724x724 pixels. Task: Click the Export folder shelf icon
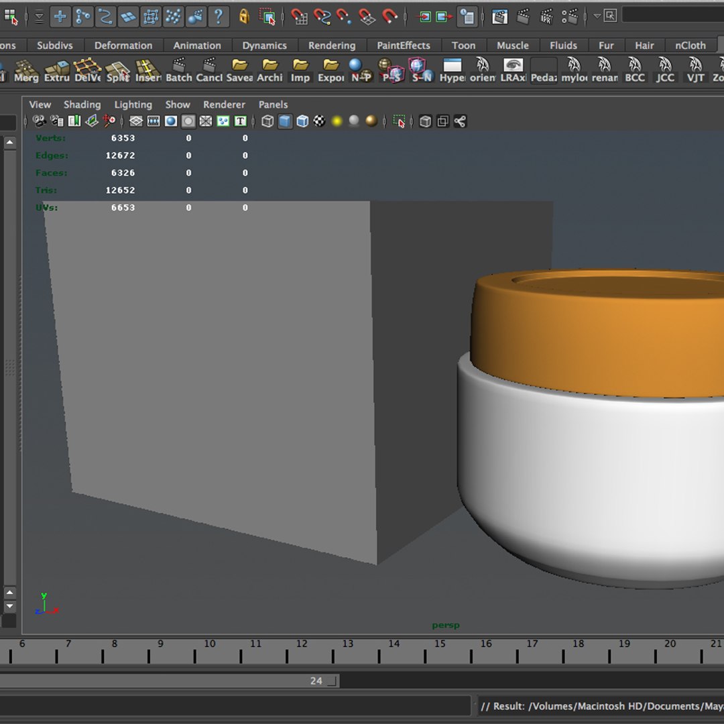click(330, 70)
